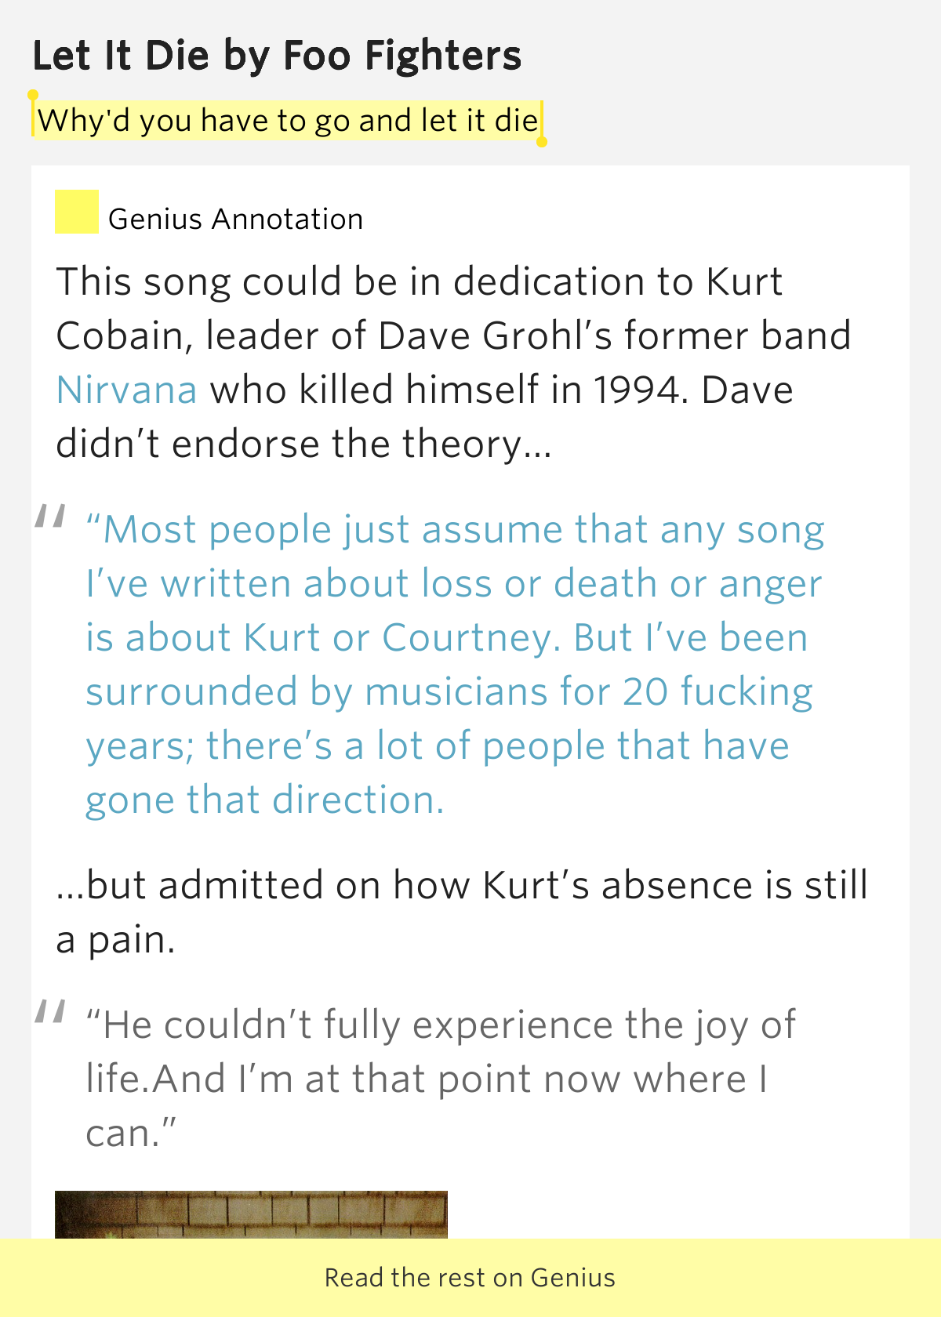Click the 'a pain.' text line
This screenshot has width=941, height=1317.
[115, 939]
